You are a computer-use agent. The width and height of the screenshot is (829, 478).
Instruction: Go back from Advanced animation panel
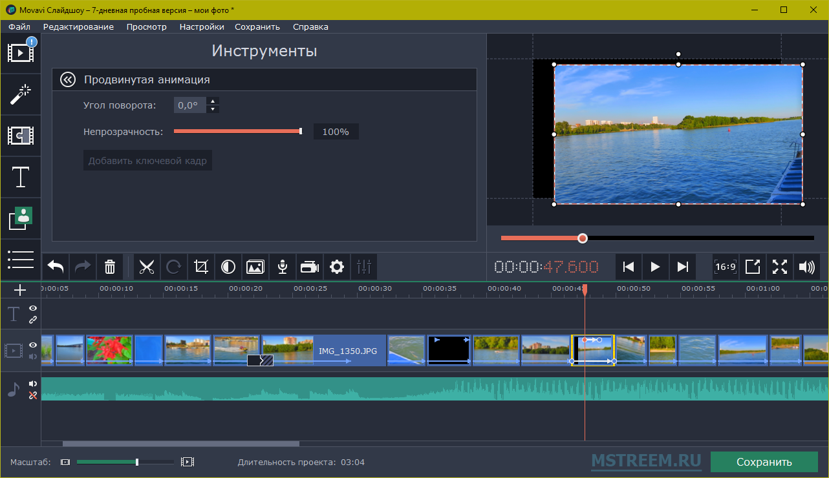[68, 79]
